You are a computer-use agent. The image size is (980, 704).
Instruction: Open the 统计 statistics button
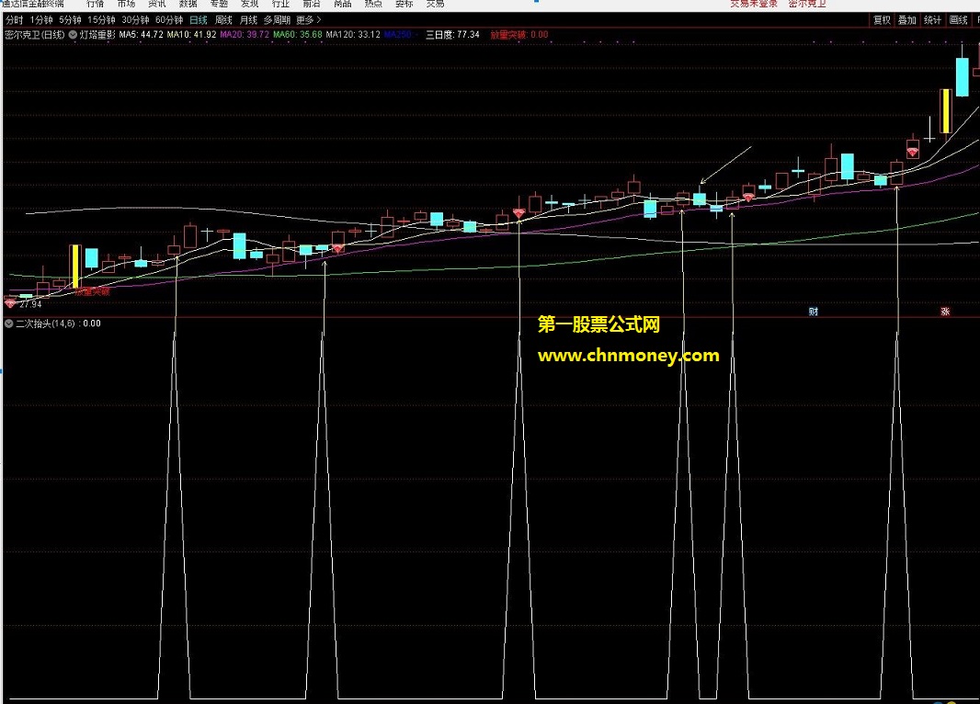[x=932, y=20]
